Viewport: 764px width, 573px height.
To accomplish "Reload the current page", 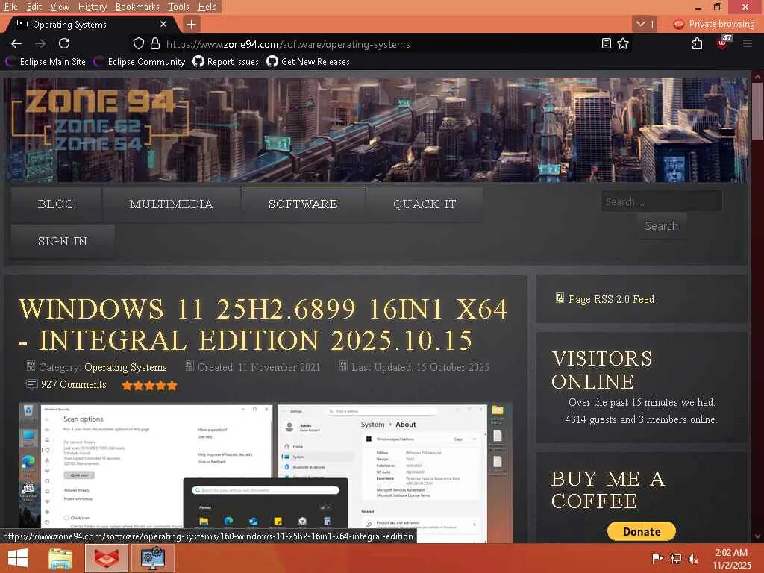I will [x=64, y=44].
